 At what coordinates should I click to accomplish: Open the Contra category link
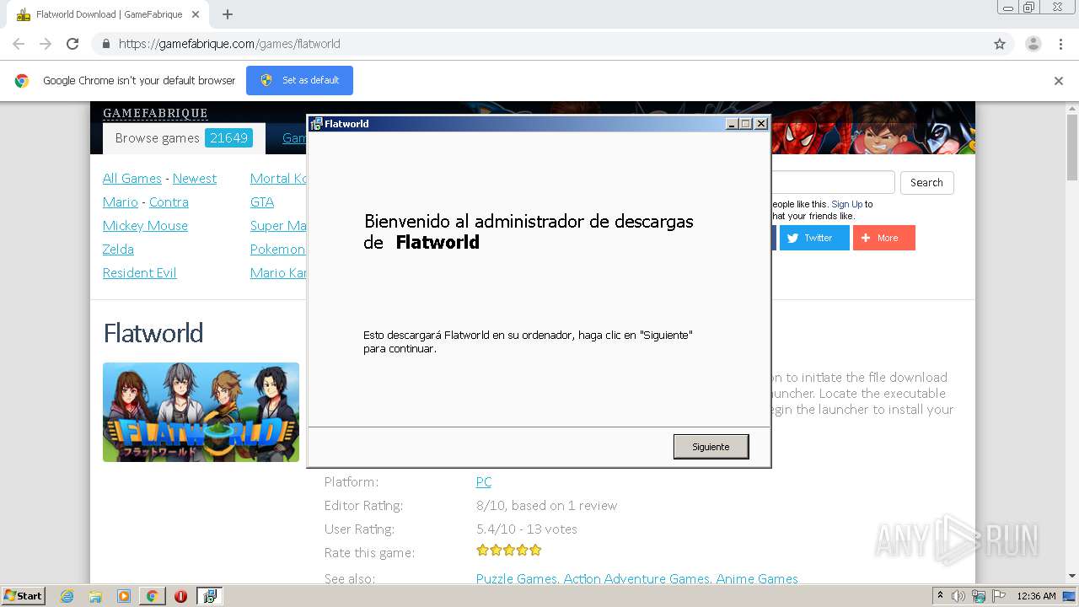pyautogui.click(x=169, y=202)
